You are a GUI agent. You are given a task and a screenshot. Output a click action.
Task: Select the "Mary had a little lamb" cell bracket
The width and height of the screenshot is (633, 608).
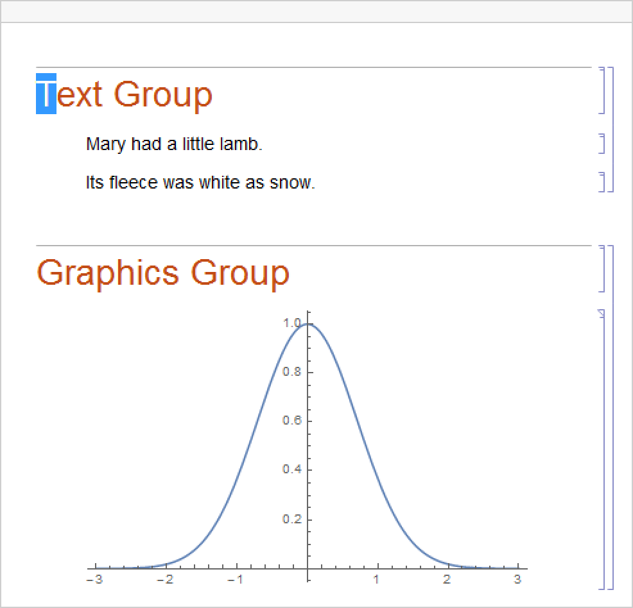(602, 144)
